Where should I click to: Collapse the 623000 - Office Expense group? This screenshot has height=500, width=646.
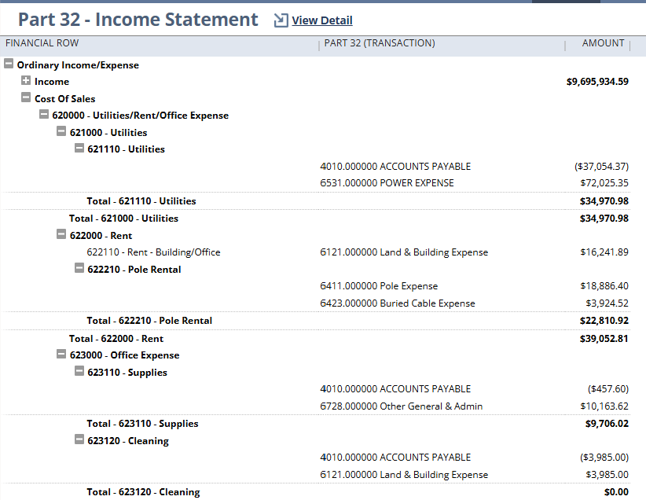tap(61, 354)
